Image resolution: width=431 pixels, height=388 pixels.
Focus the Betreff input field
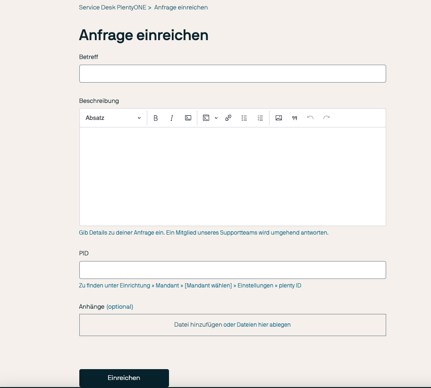point(232,74)
